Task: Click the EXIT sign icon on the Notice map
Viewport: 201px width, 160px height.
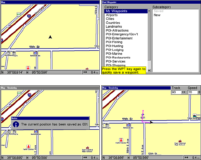Action: [x=19, y=93]
